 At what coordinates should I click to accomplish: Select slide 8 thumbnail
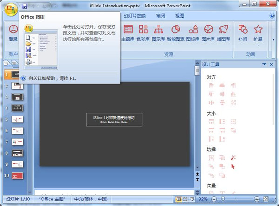coord(17,153)
